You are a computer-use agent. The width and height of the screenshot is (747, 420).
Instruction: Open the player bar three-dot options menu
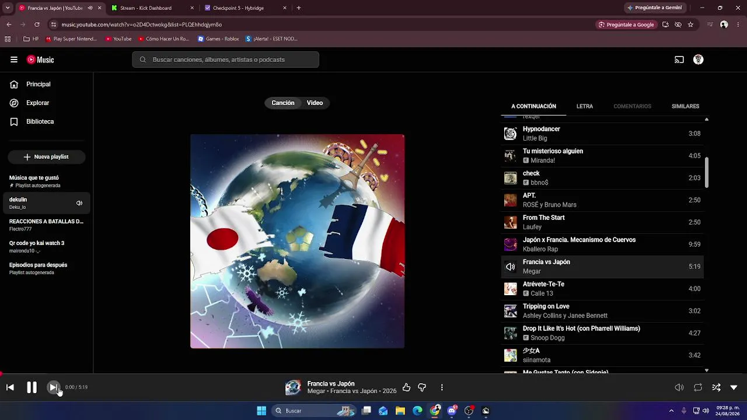tap(442, 387)
